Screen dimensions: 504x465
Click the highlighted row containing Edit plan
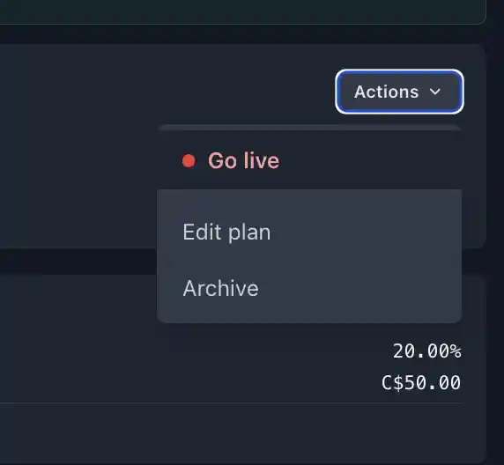pyautogui.click(x=309, y=232)
